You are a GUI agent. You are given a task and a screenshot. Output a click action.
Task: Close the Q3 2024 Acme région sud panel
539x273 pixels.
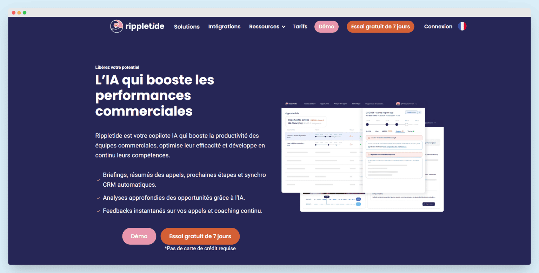(420, 112)
